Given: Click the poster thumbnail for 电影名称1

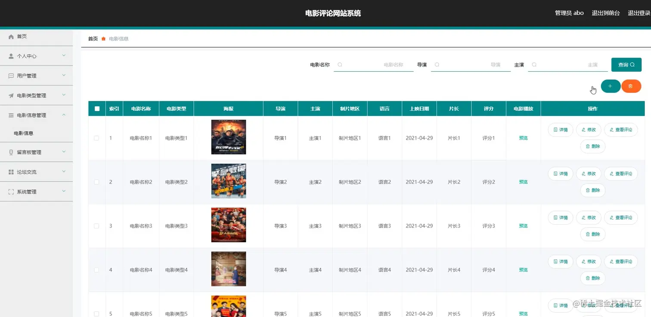Looking at the screenshot, I should click(229, 137).
